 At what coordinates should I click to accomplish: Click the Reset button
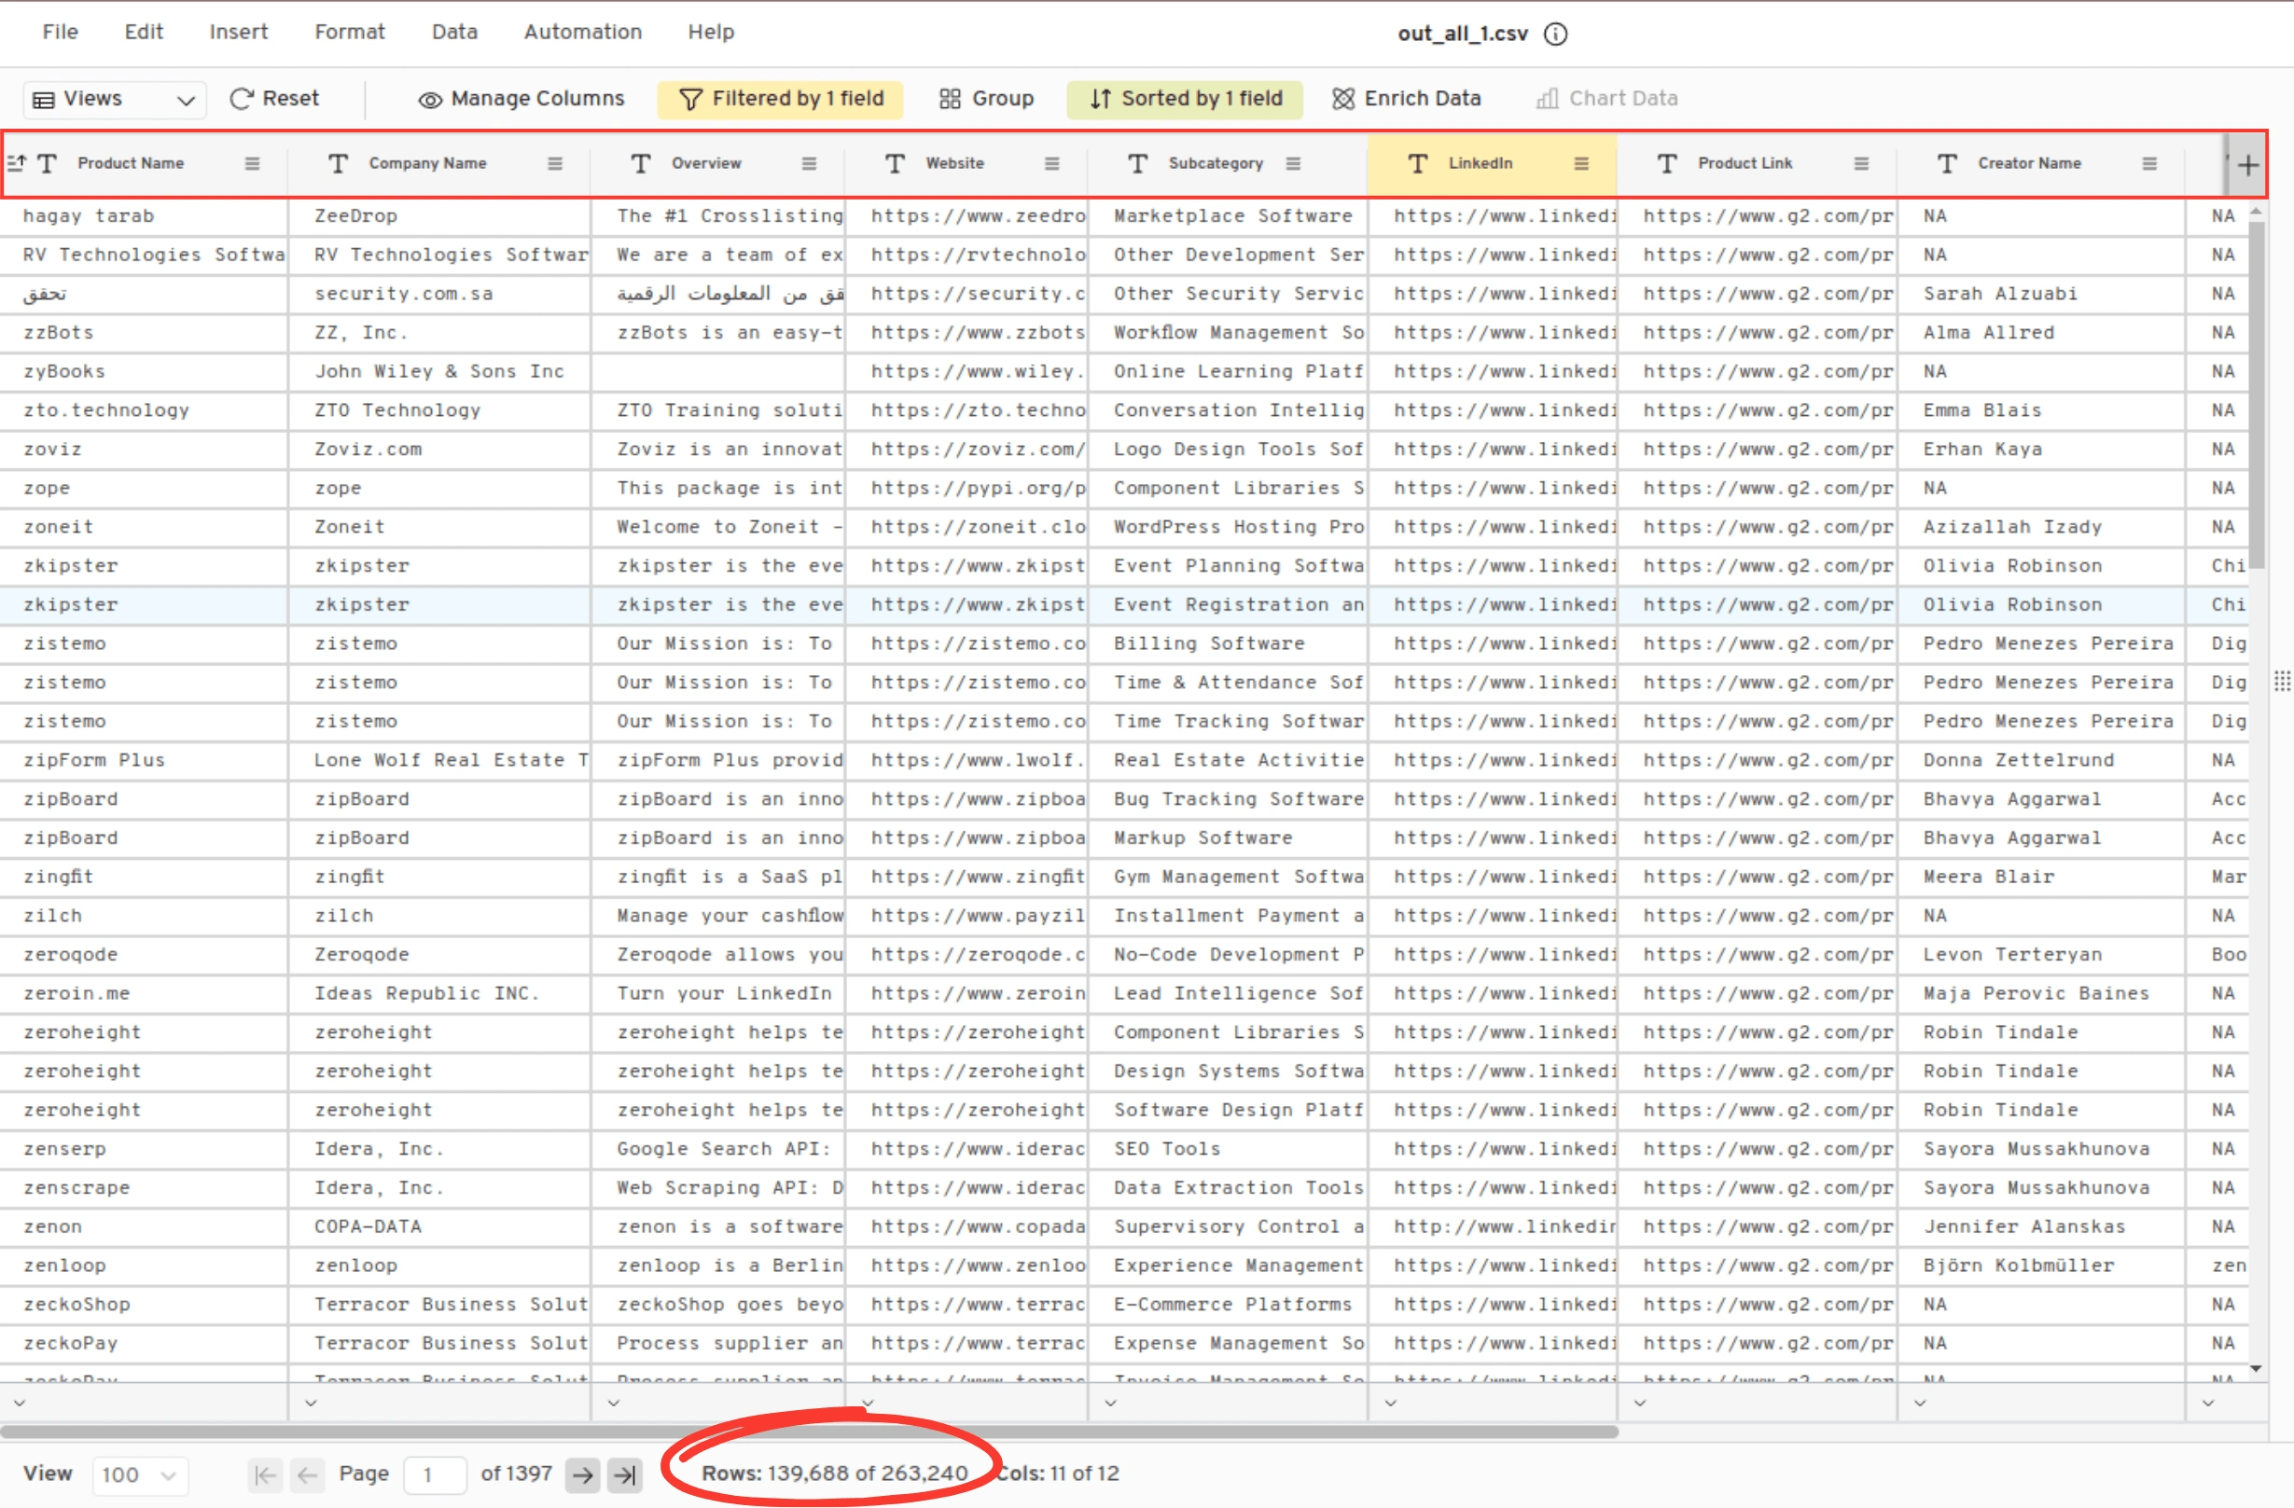click(x=274, y=98)
